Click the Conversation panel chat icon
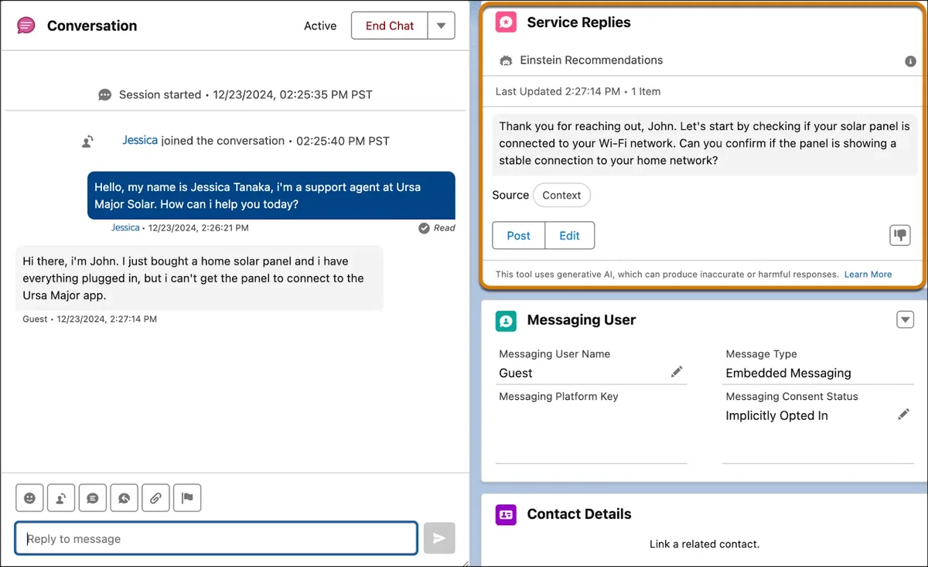The width and height of the screenshot is (928, 567). (x=26, y=26)
